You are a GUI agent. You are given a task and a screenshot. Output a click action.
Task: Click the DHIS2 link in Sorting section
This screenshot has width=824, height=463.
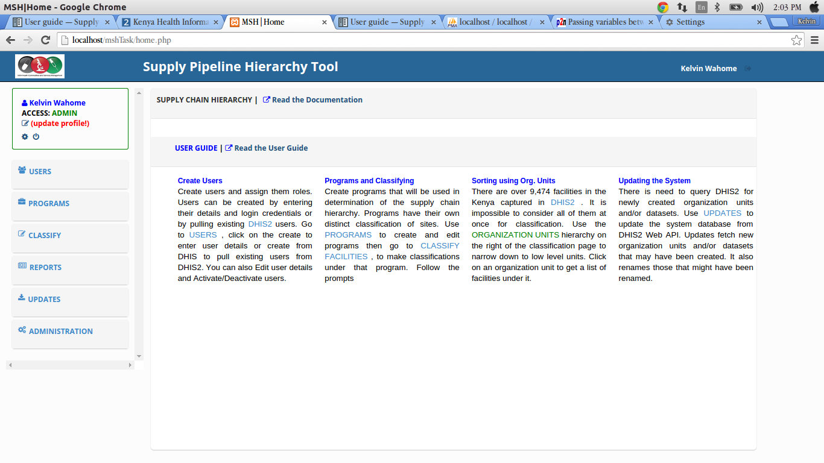(x=563, y=203)
